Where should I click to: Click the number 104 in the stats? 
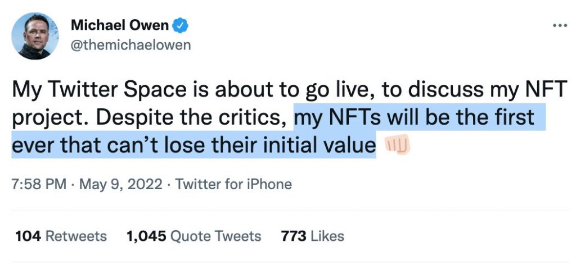(x=28, y=236)
